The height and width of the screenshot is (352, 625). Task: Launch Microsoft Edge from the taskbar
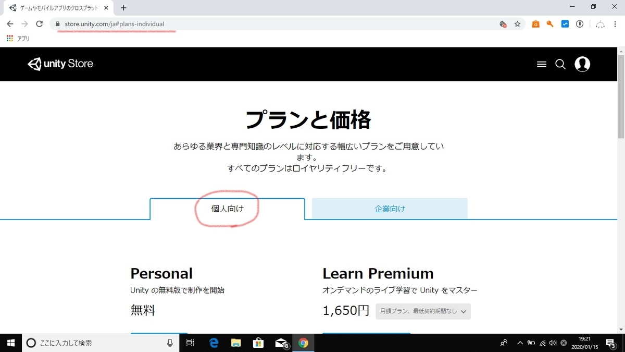214,343
